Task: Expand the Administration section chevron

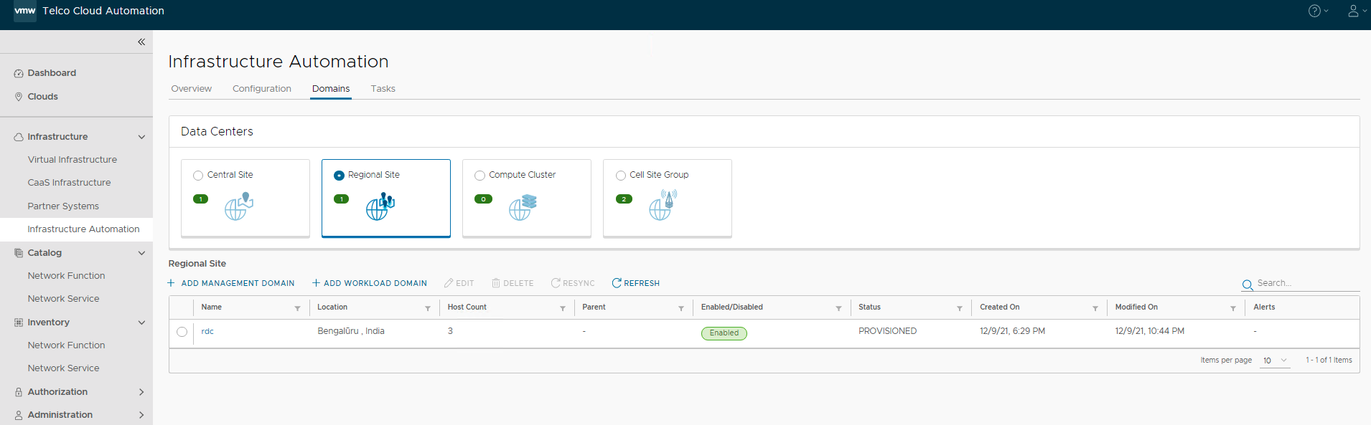Action: point(141,415)
